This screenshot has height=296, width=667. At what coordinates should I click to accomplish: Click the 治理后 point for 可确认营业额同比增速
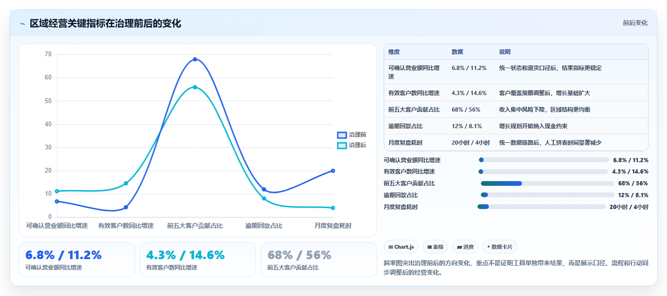coord(57,191)
